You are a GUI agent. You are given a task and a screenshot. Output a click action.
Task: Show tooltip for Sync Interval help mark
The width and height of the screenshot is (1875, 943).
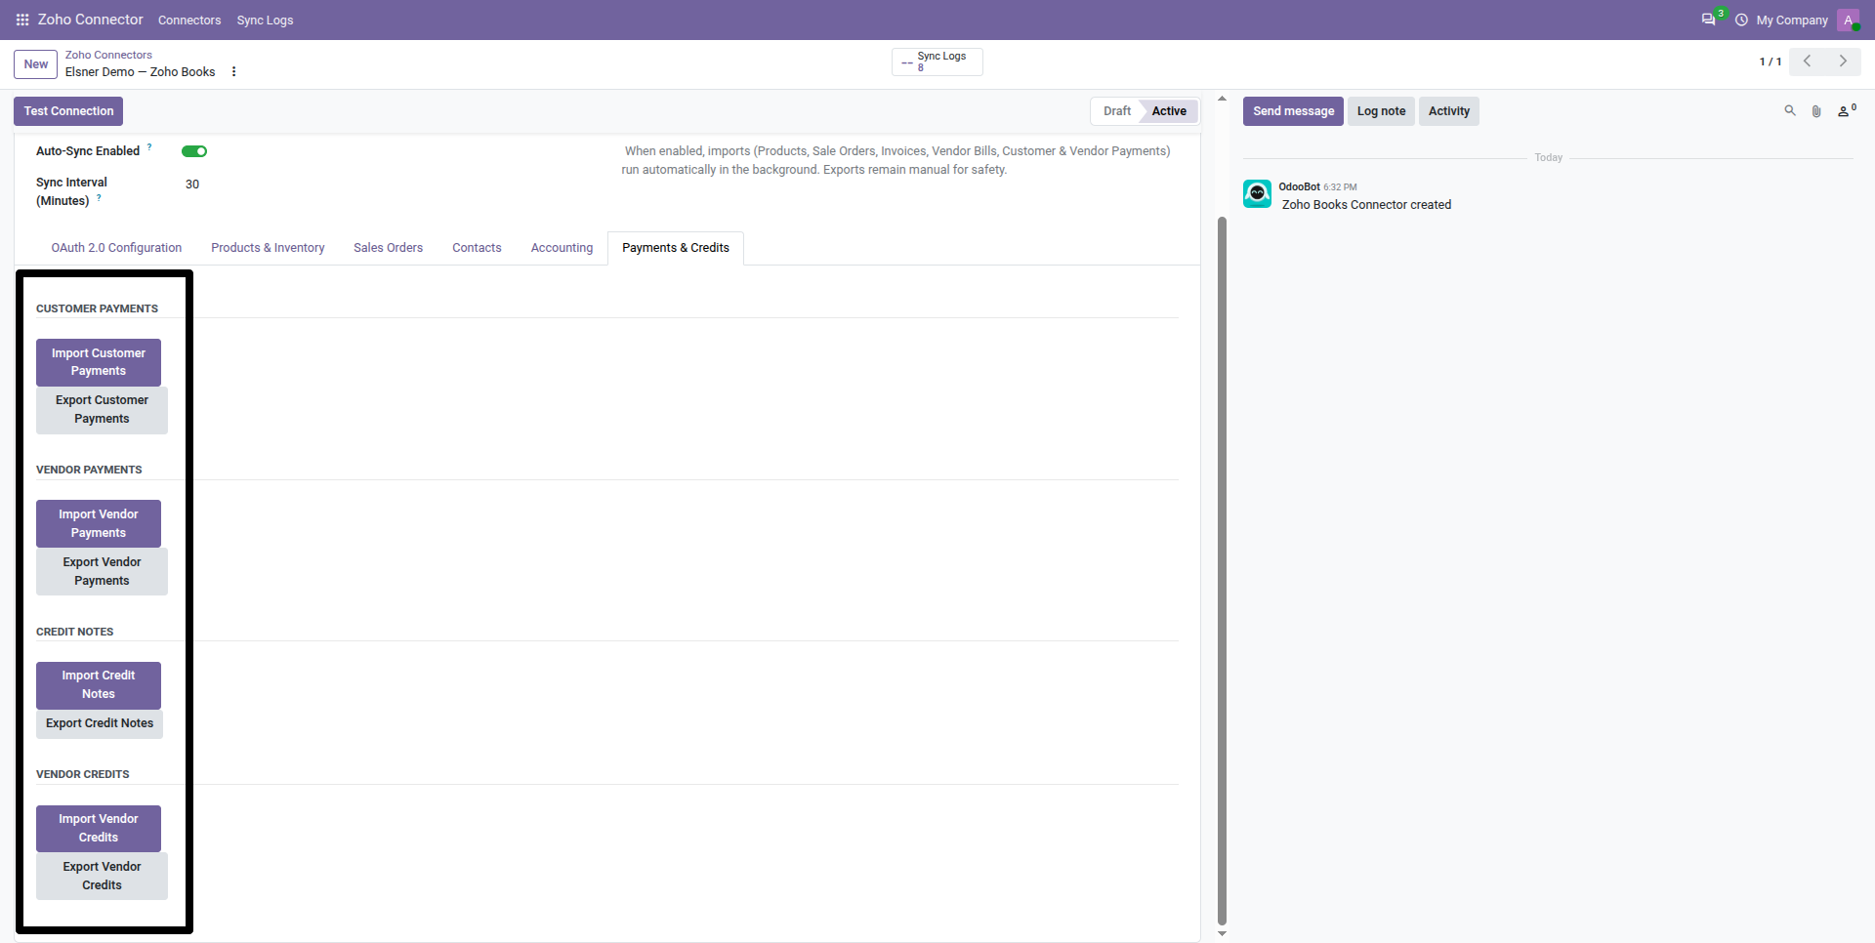[x=99, y=197]
